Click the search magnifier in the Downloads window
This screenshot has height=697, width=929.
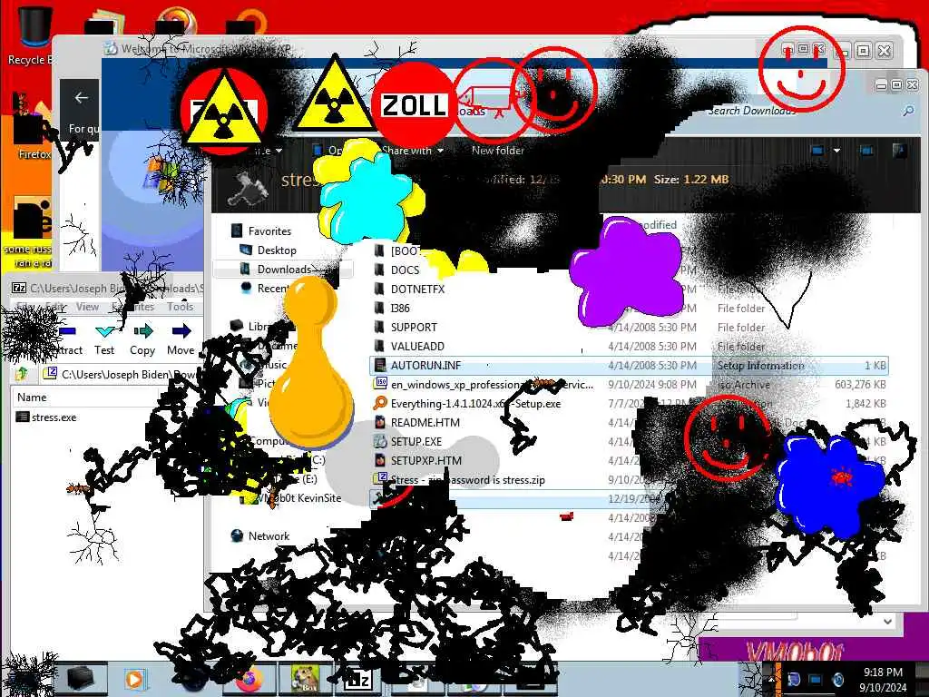[x=907, y=111]
